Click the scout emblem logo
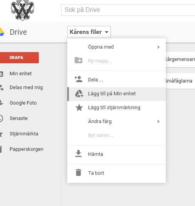This screenshot has height=206, width=195. coord(22,10)
